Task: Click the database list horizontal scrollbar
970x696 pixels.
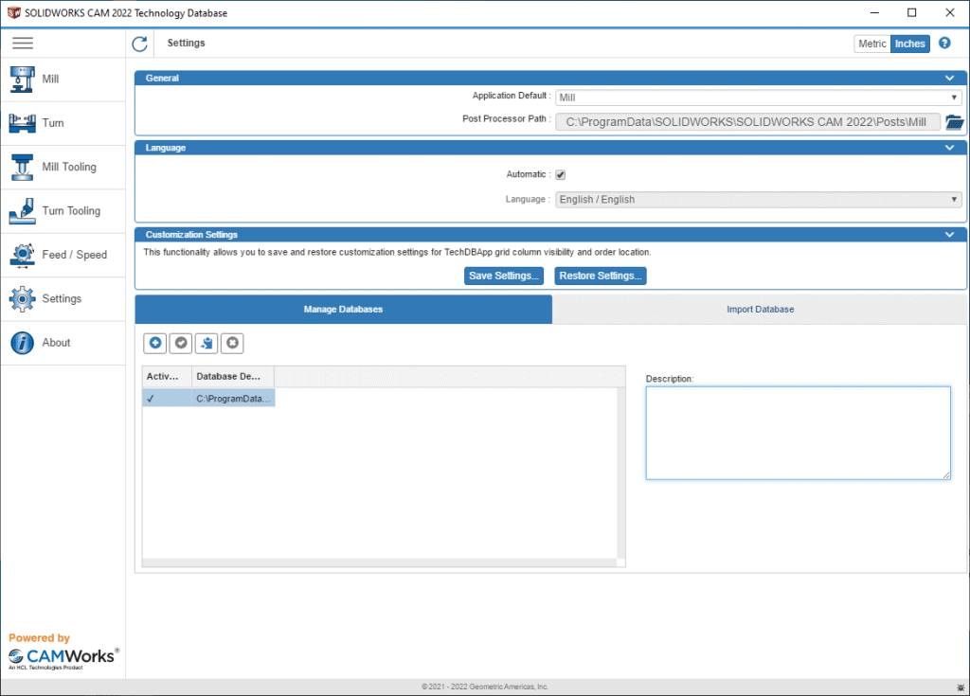Action: pos(379,562)
